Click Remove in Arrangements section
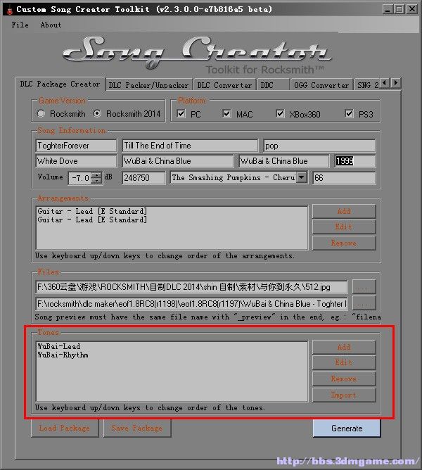This screenshot has width=422, height=470. [x=344, y=243]
